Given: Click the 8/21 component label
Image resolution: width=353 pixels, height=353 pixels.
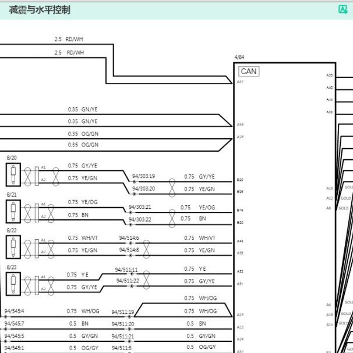Looking at the screenshot, I should [x=12, y=194].
